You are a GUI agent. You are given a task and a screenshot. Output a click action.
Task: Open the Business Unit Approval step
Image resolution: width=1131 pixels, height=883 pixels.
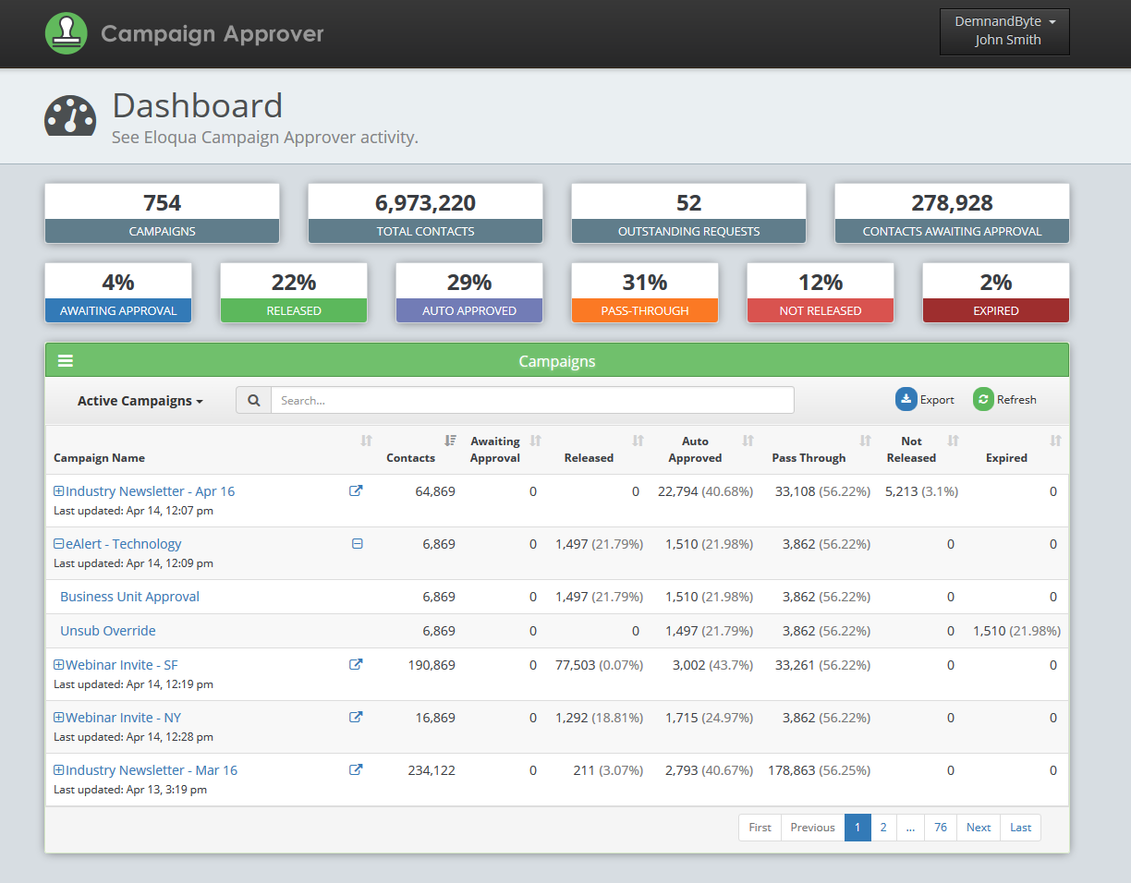(x=129, y=596)
